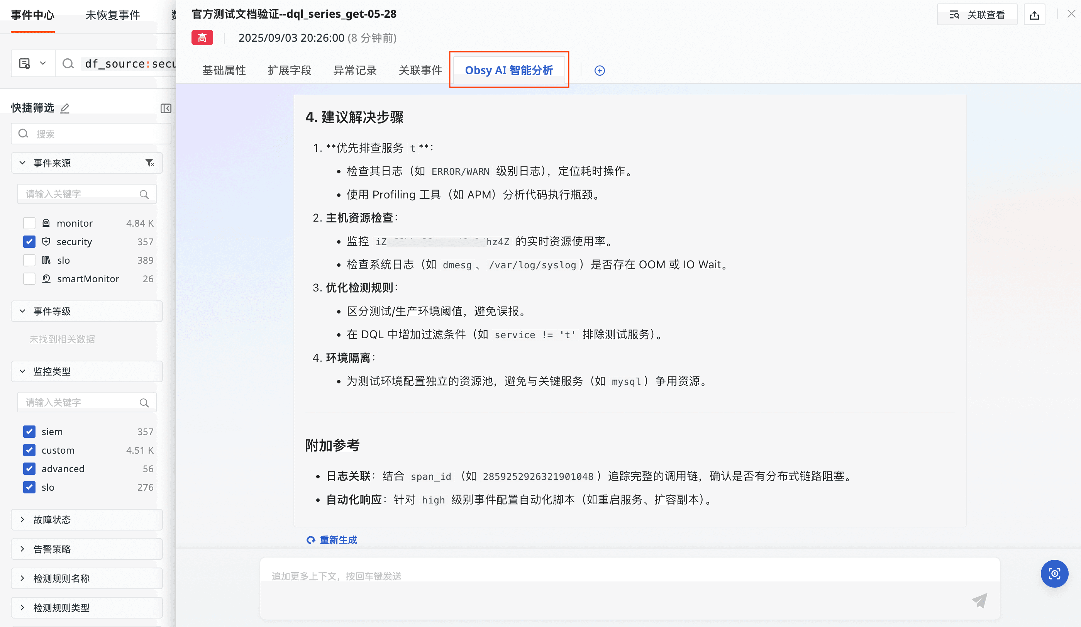
Task: Click search icon in 监控类型 keyword box
Action: pyautogui.click(x=144, y=403)
